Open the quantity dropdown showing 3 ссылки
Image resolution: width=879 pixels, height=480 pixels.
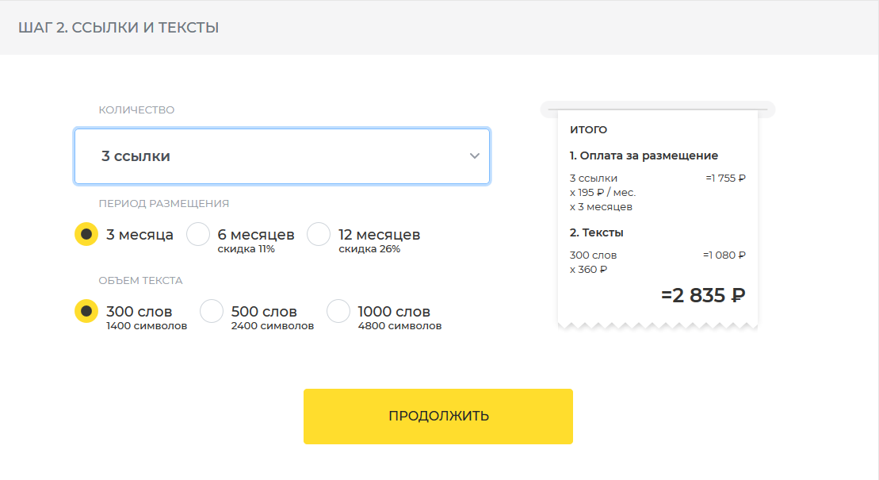[x=281, y=156]
